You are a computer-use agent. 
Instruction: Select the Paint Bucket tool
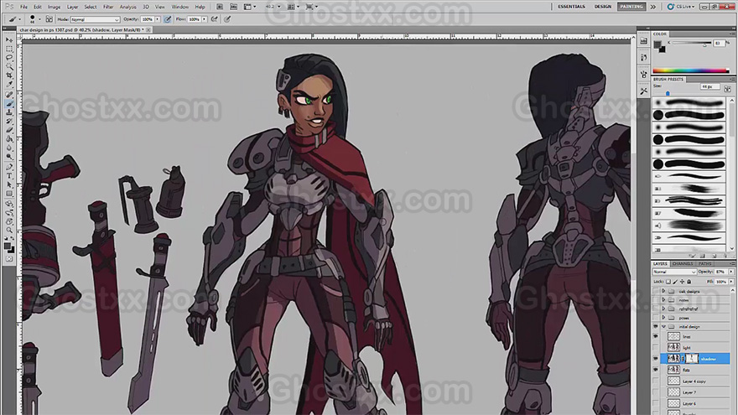[x=9, y=139]
